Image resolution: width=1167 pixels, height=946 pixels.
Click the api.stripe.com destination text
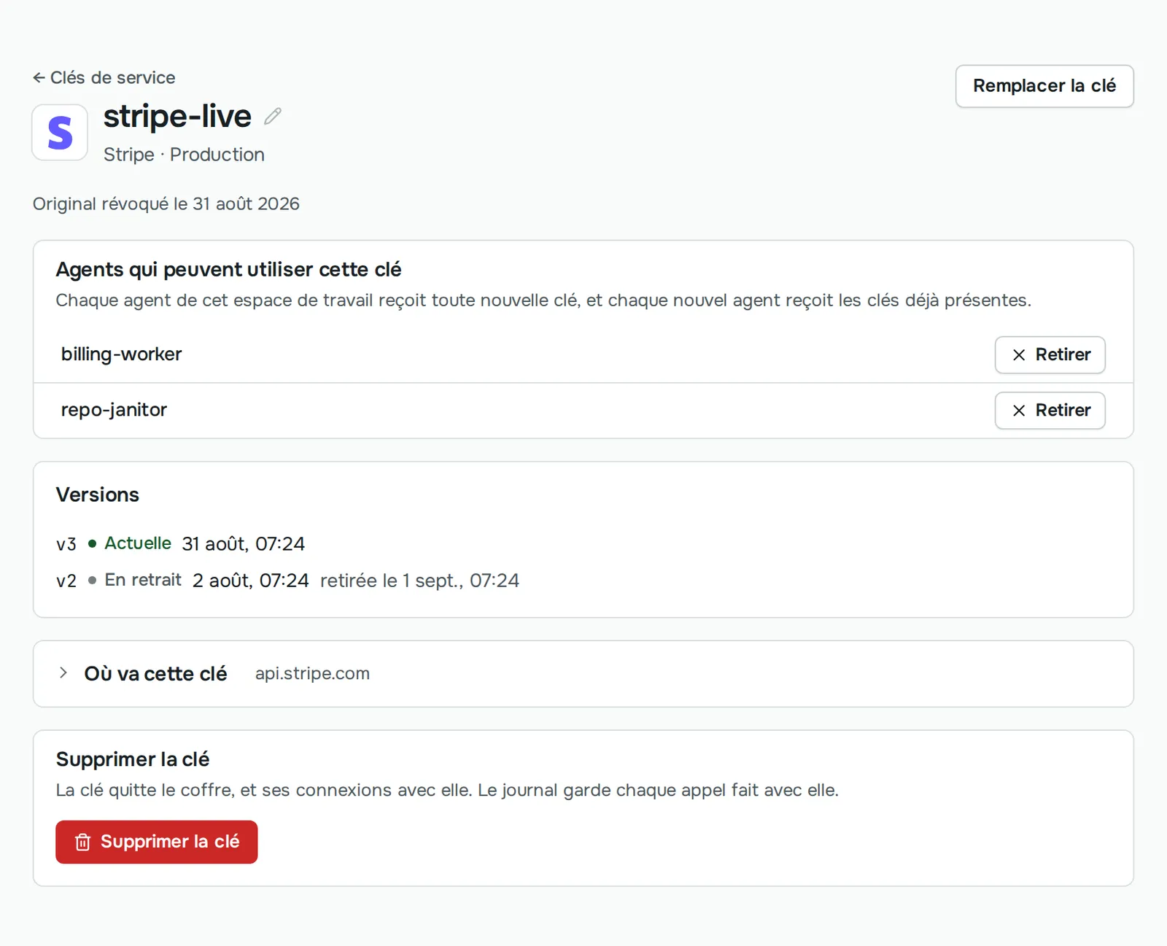[312, 674]
